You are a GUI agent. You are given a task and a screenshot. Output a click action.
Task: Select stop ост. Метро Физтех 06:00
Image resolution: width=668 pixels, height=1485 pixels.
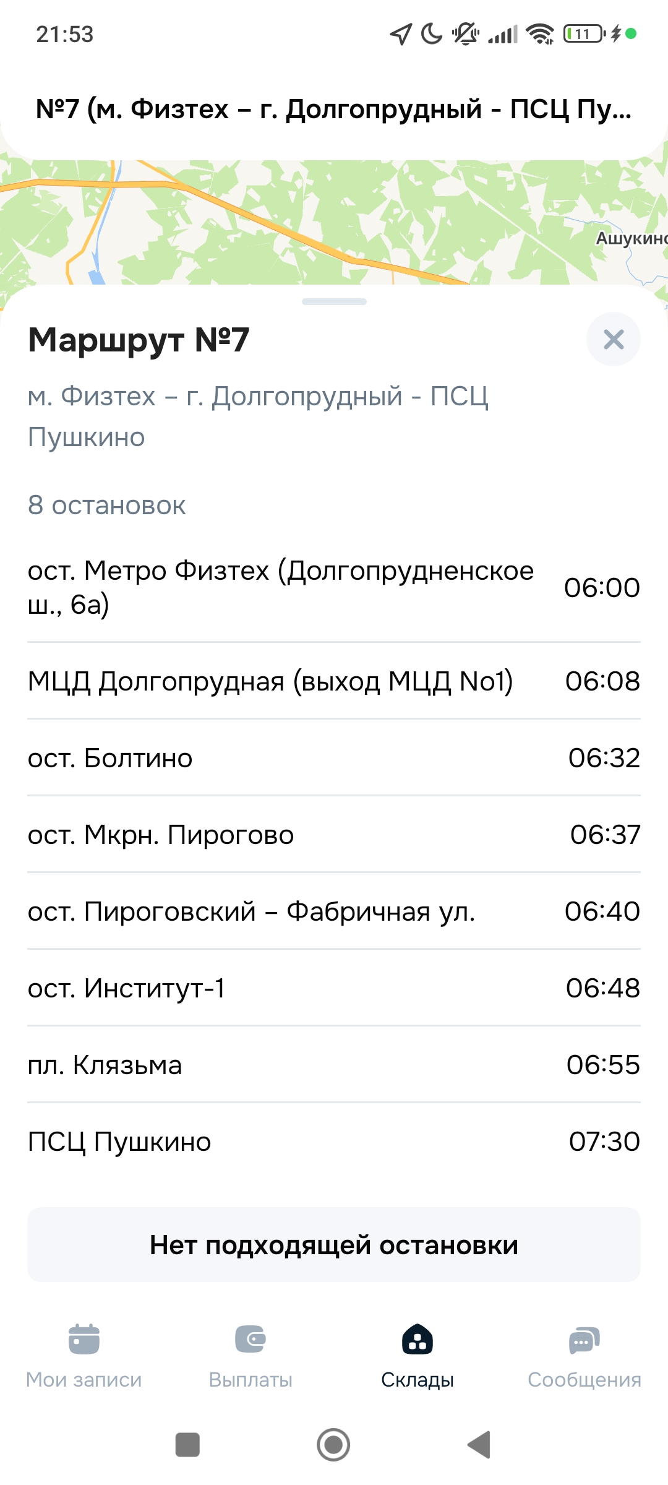click(x=334, y=587)
